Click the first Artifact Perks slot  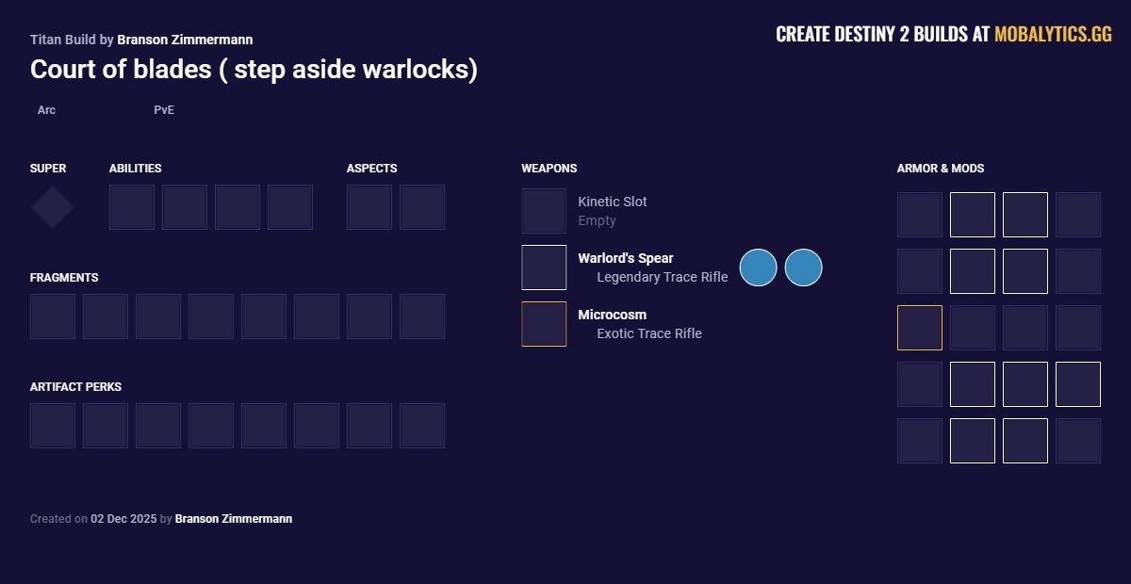[x=53, y=426]
